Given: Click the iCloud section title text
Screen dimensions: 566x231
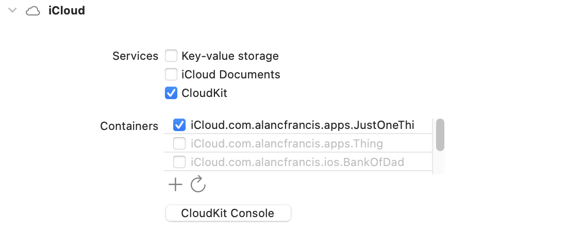Looking at the screenshot, I should pos(67,10).
